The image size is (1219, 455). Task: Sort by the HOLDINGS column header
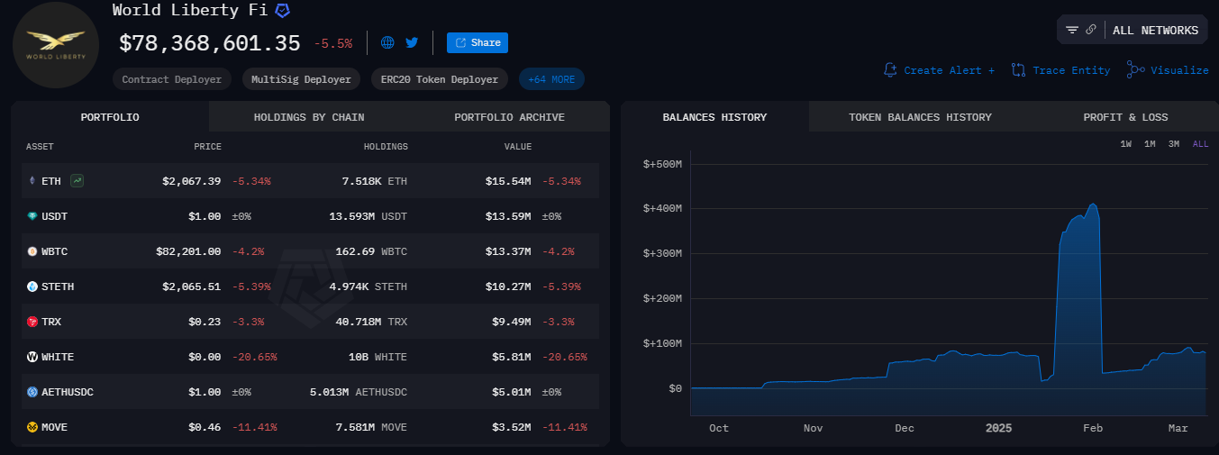(386, 147)
